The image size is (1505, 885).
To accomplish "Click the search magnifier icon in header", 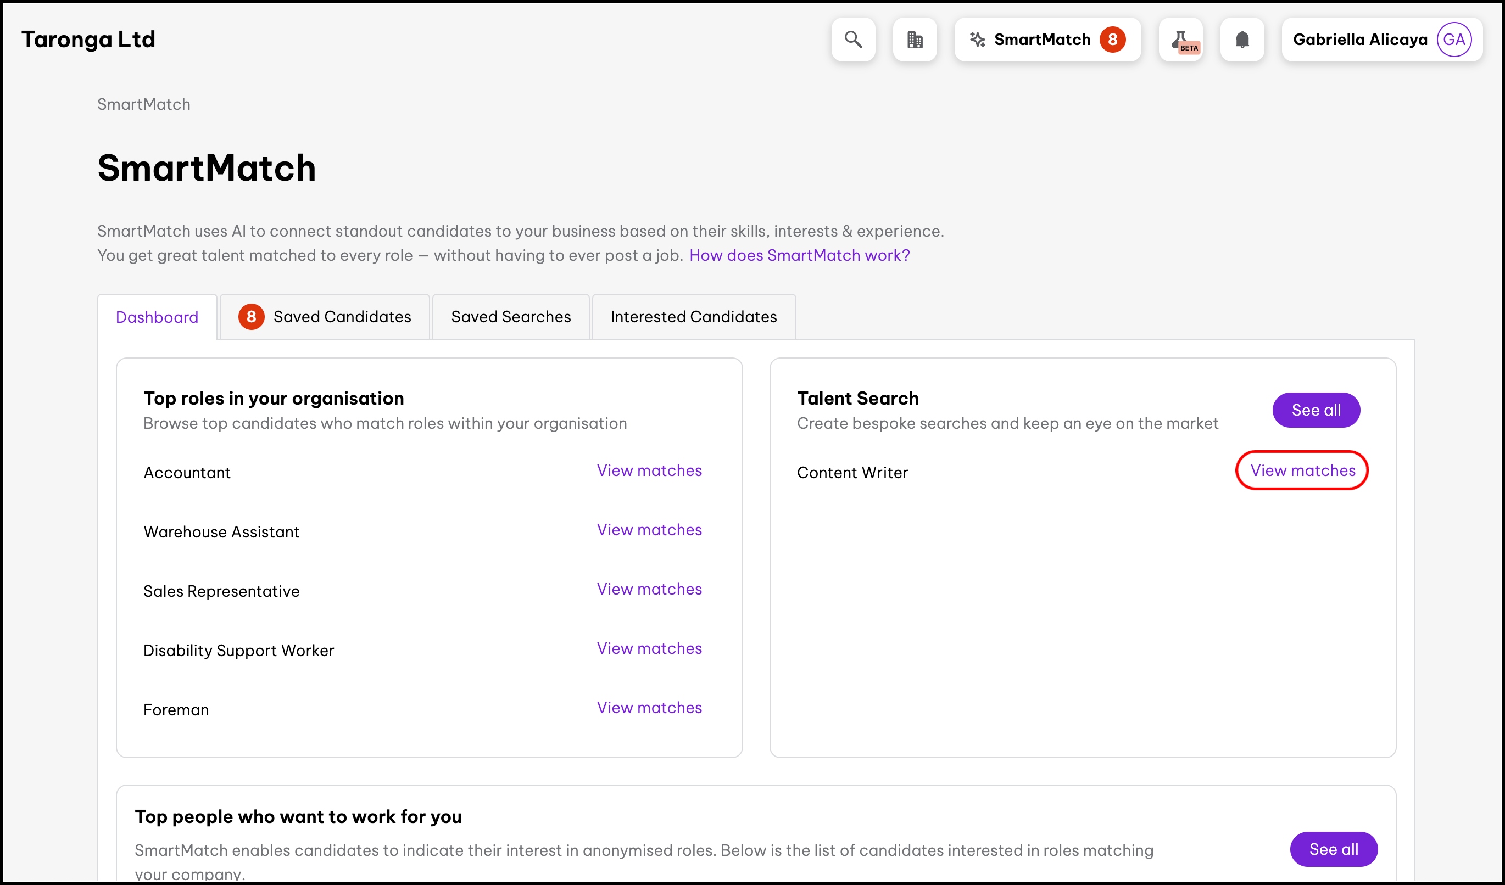I will (x=853, y=40).
